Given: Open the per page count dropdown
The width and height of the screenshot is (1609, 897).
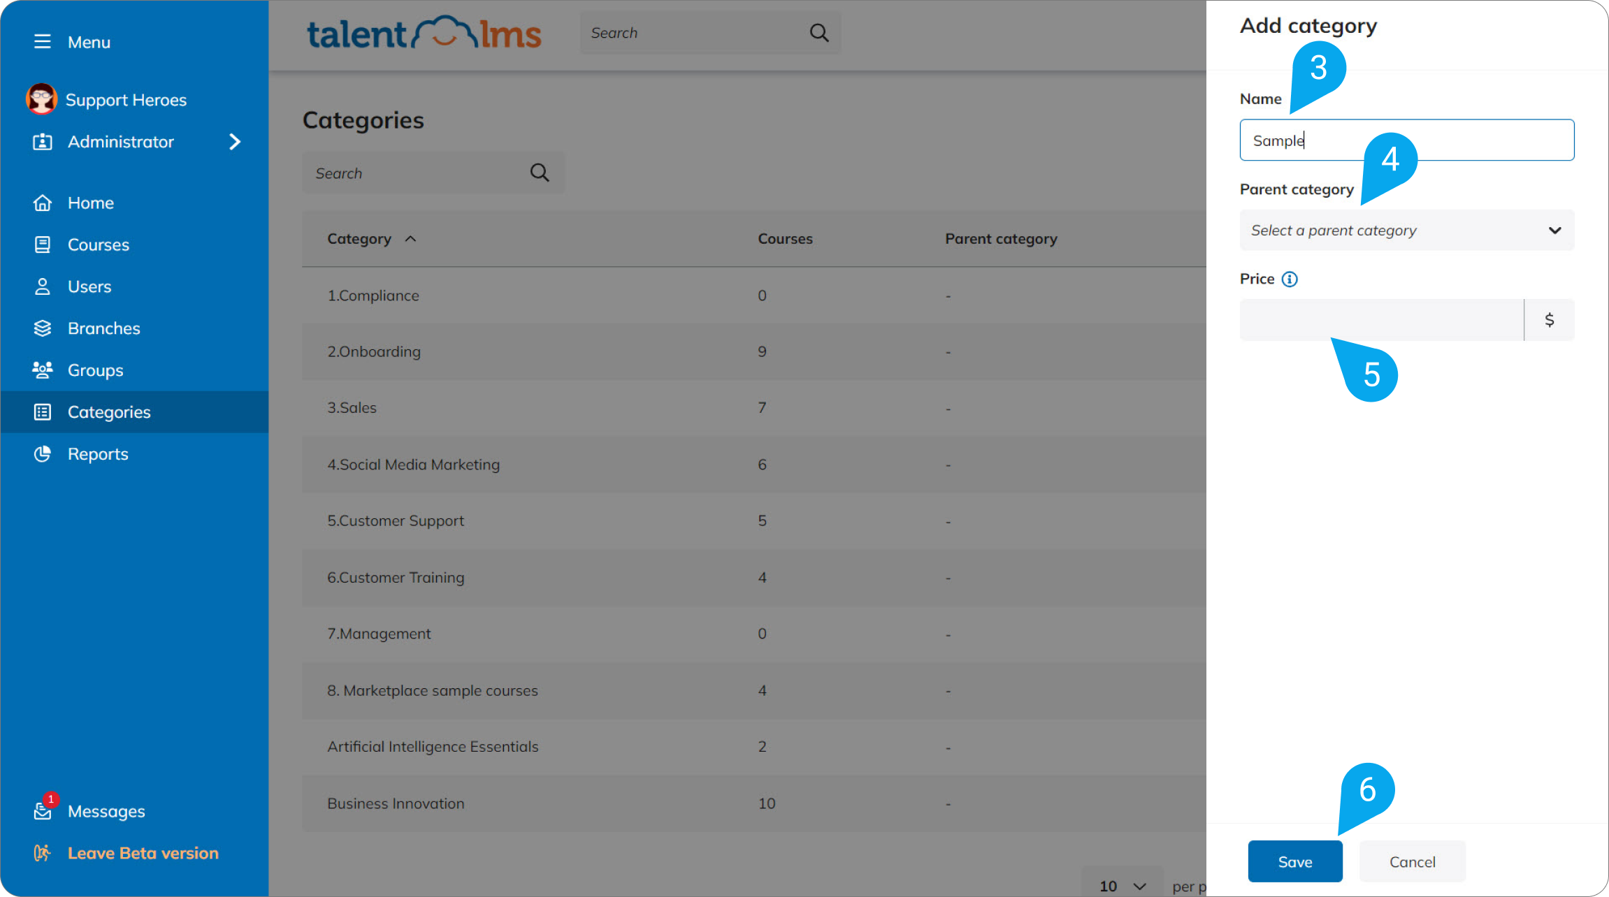Looking at the screenshot, I should point(1122,886).
